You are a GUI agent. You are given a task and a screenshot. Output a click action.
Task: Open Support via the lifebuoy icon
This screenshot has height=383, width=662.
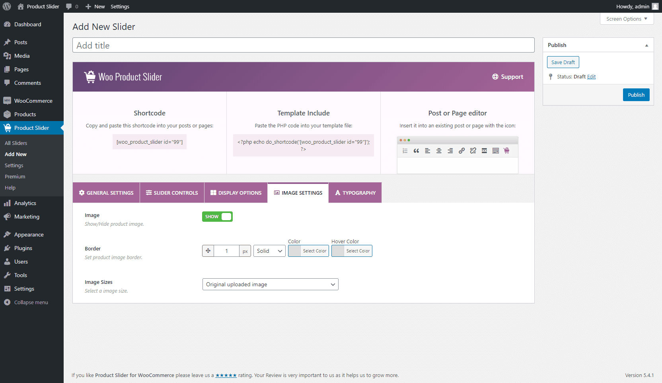pyautogui.click(x=495, y=77)
